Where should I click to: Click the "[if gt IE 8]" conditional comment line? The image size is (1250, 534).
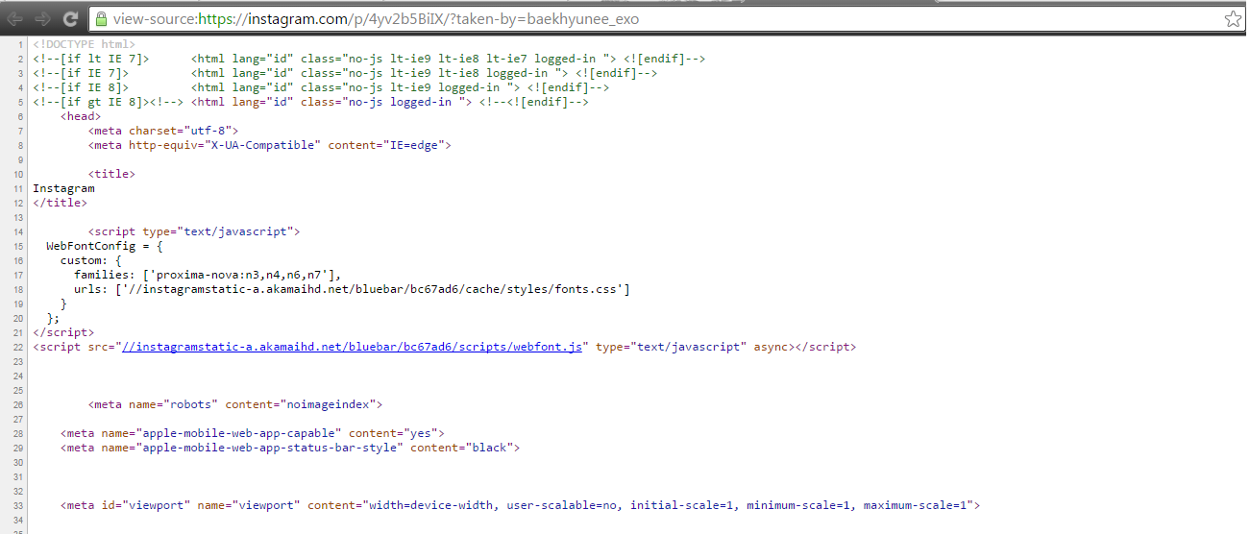click(310, 102)
